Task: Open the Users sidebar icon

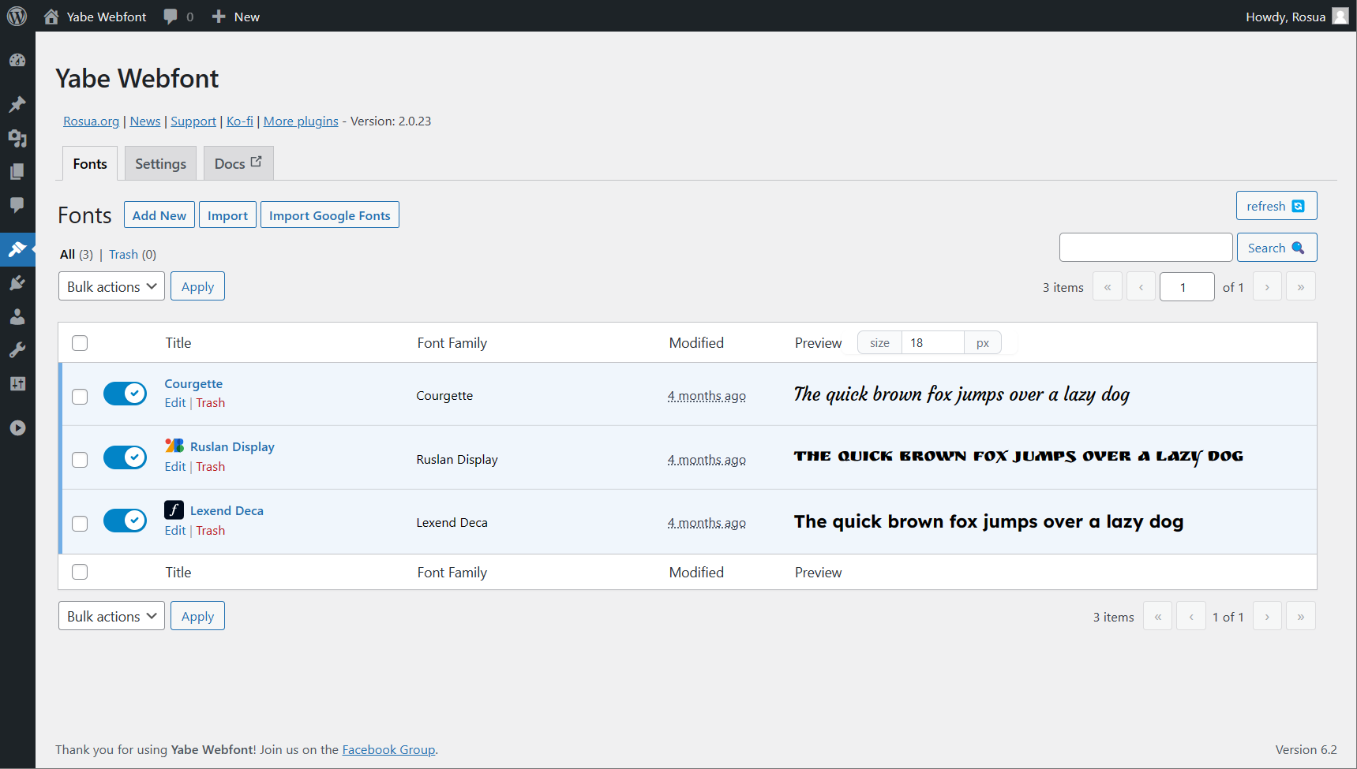Action: click(x=17, y=317)
